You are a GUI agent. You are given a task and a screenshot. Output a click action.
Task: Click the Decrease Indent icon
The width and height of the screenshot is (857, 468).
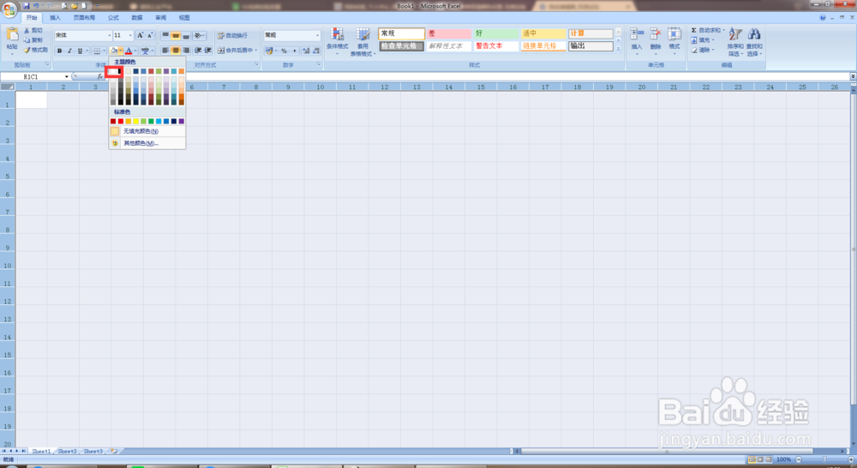click(197, 51)
